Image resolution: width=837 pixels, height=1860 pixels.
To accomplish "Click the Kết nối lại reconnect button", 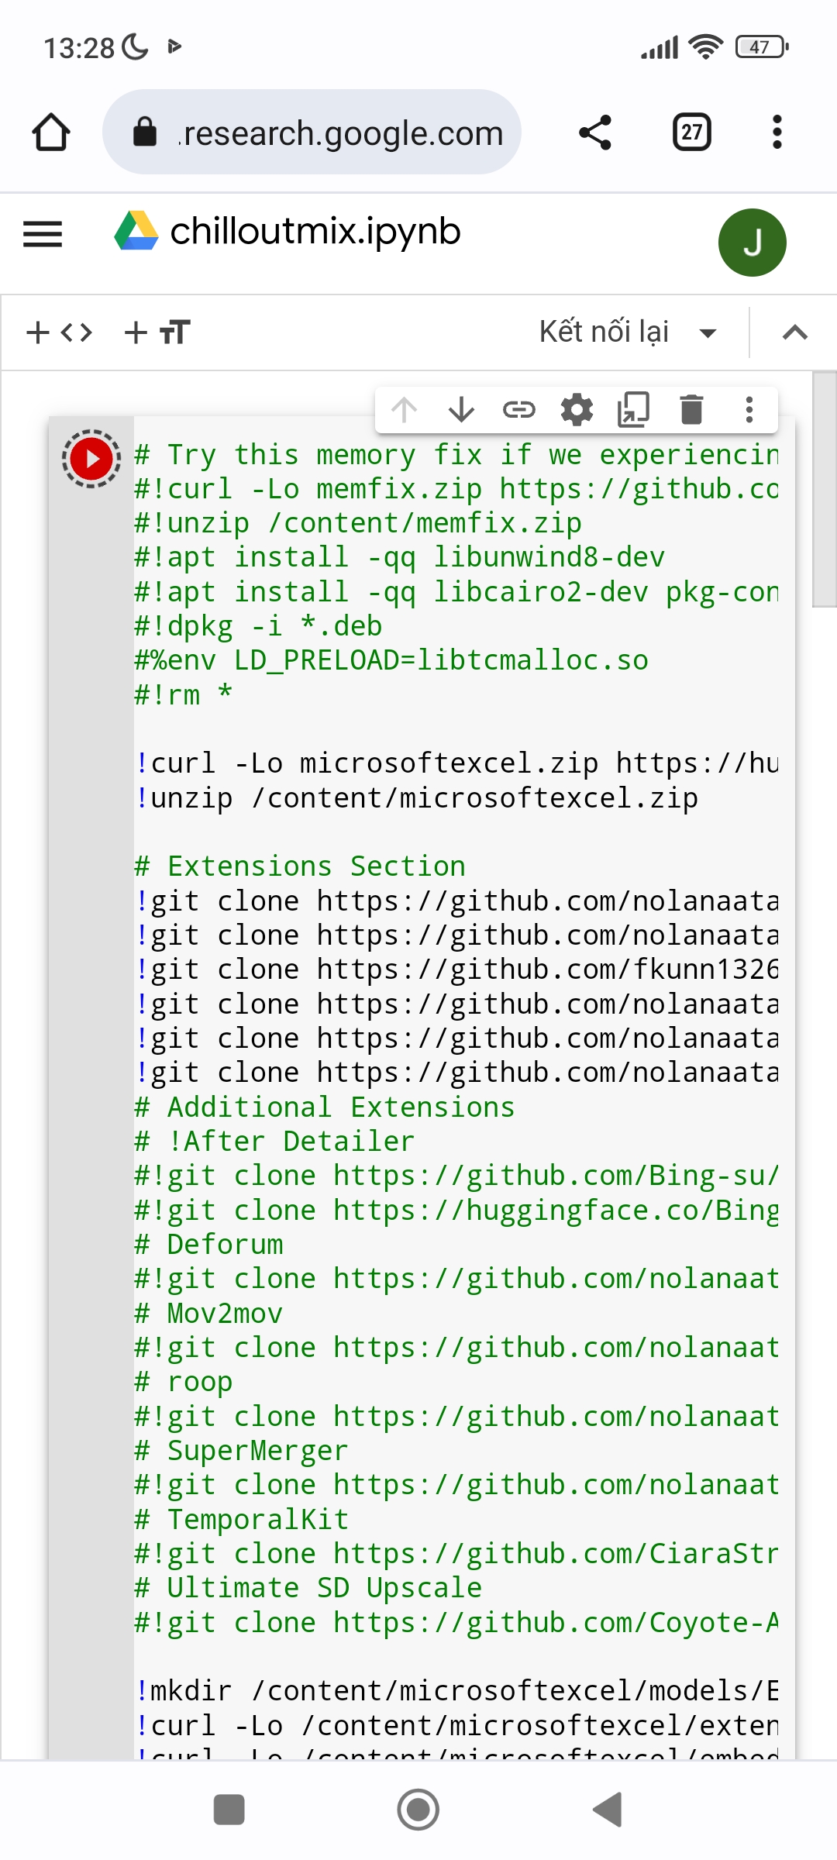I will point(604,332).
